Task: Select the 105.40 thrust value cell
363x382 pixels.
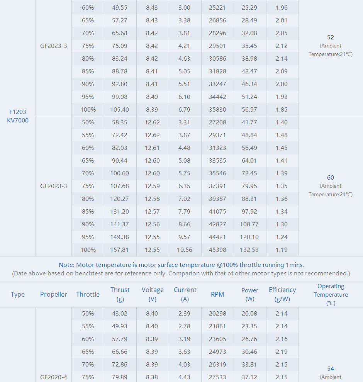Action: tap(120, 109)
